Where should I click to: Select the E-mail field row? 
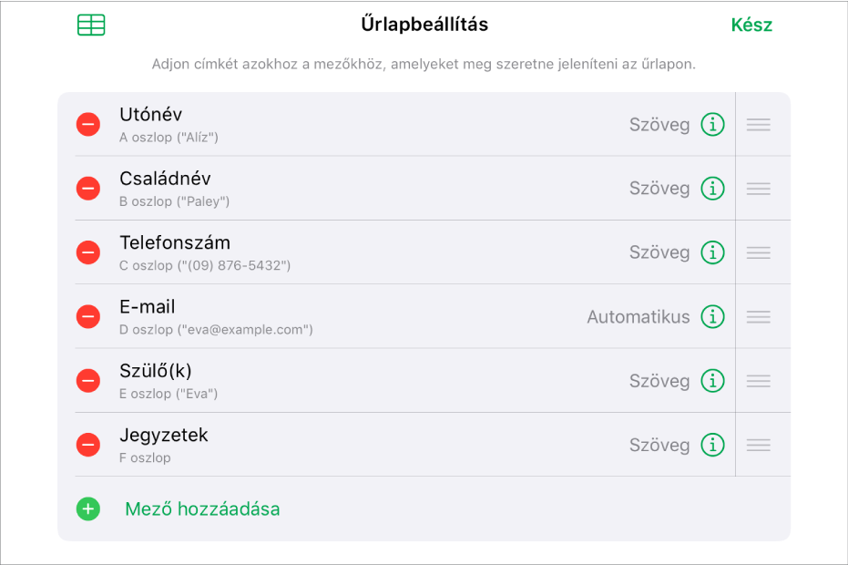(x=364, y=316)
